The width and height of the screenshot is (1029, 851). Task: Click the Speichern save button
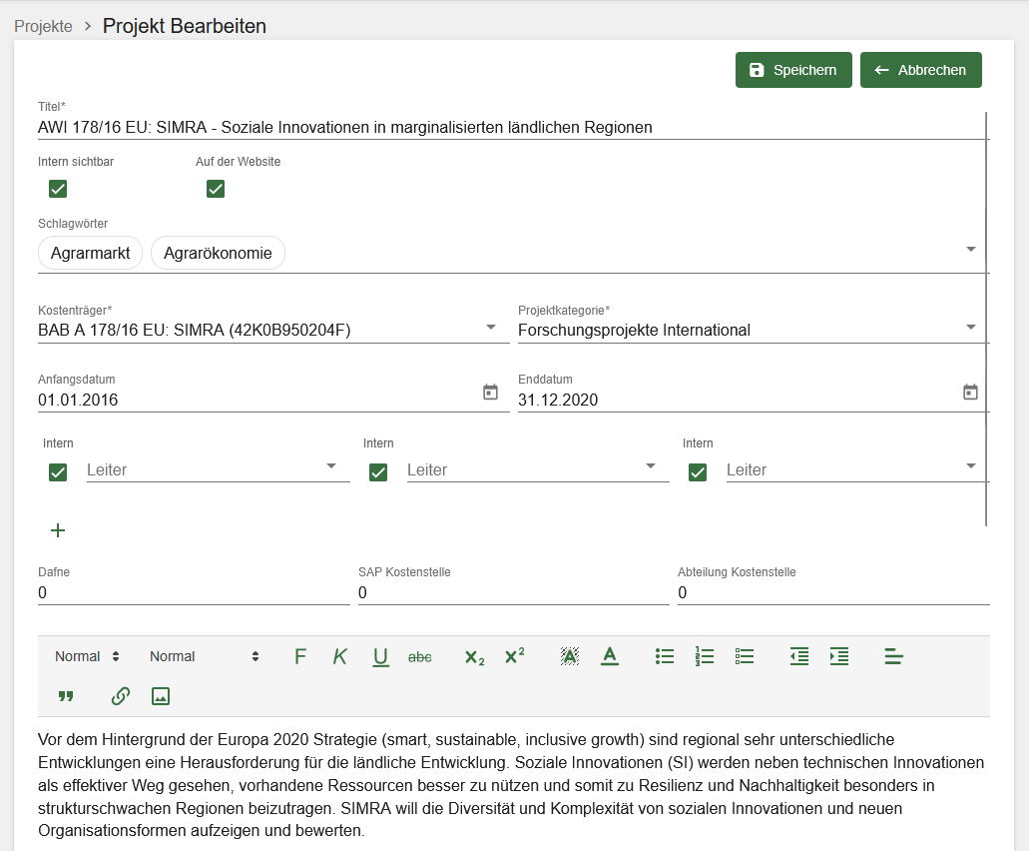point(793,70)
